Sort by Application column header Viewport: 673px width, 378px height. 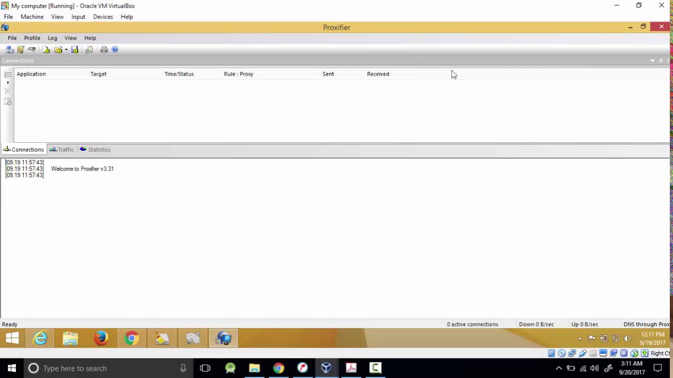(31, 74)
